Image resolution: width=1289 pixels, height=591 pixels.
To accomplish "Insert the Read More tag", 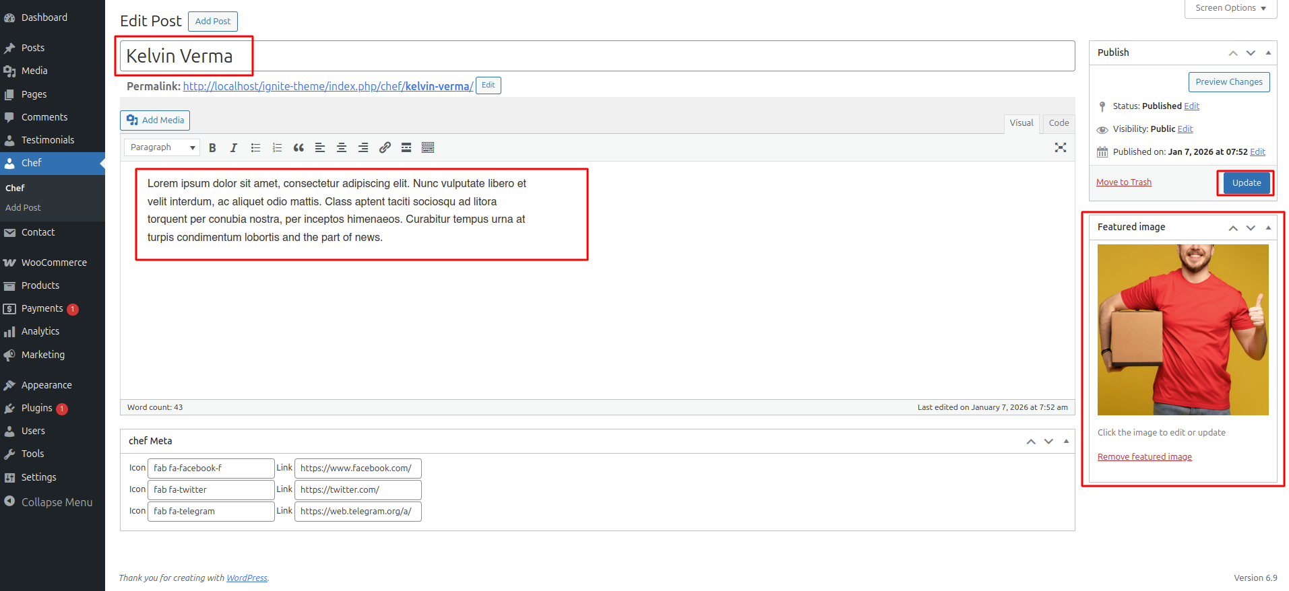I will click(x=406, y=148).
